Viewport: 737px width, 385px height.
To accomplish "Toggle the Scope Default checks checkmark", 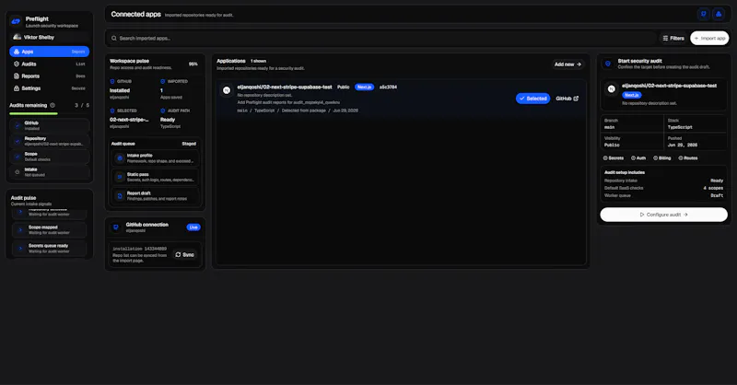I will (18, 157).
